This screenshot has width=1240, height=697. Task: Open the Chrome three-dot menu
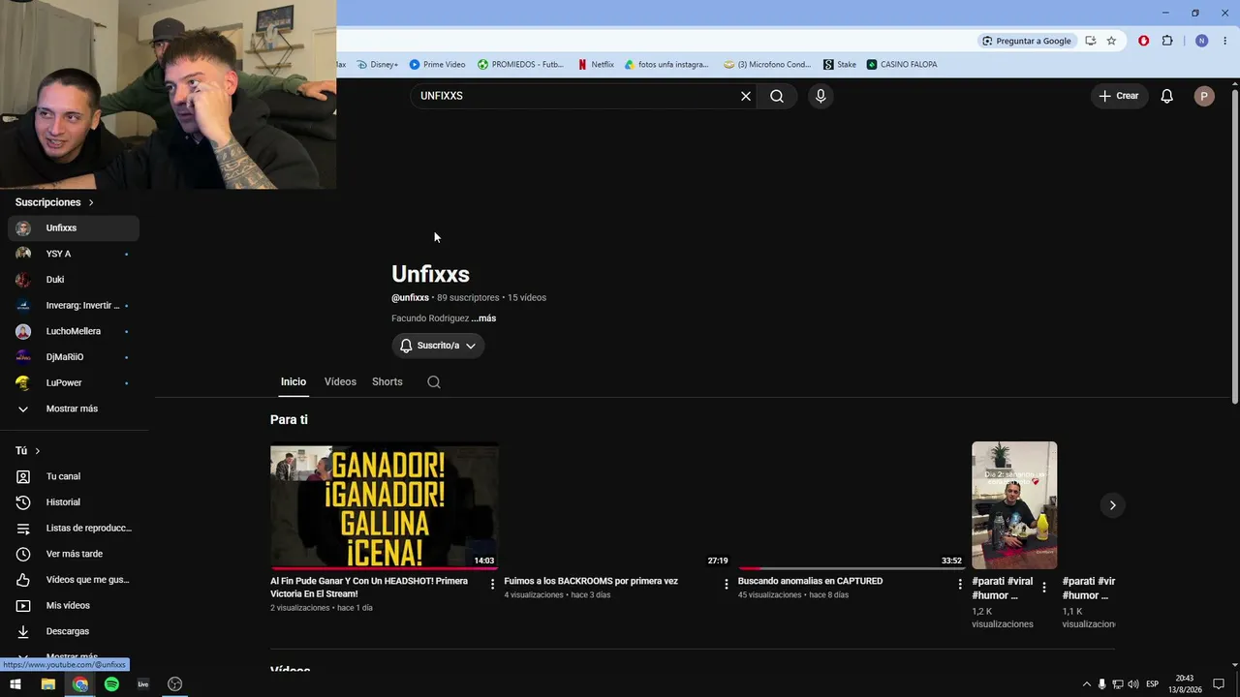(x=1224, y=41)
